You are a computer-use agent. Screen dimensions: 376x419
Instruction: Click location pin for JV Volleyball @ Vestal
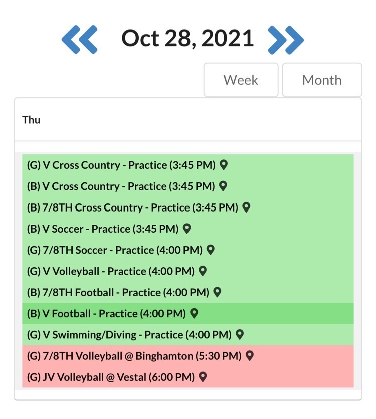203,377
